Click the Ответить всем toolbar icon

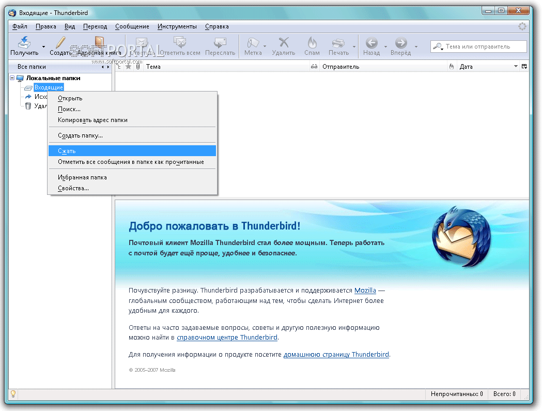180,42
